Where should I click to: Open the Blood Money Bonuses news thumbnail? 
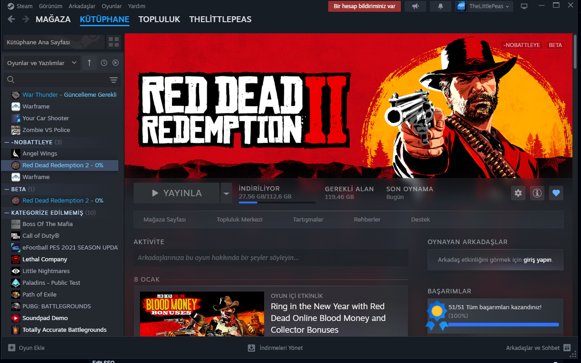click(202, 314)
